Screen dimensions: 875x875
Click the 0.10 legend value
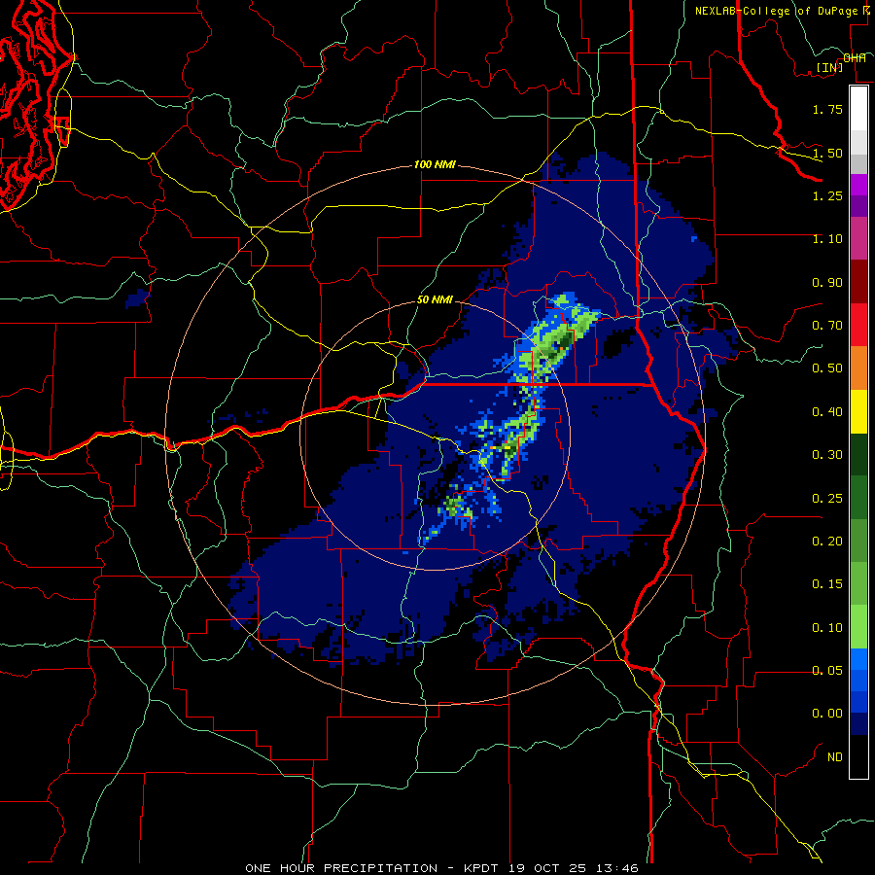[x=827, y=628]
